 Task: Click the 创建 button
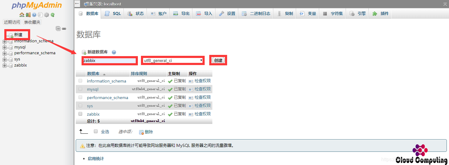(218, 60)
